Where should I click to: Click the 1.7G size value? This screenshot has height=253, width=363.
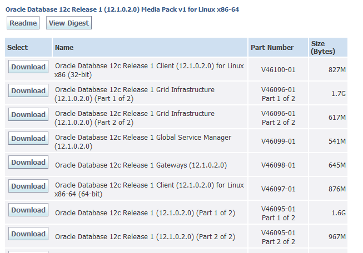339,94
